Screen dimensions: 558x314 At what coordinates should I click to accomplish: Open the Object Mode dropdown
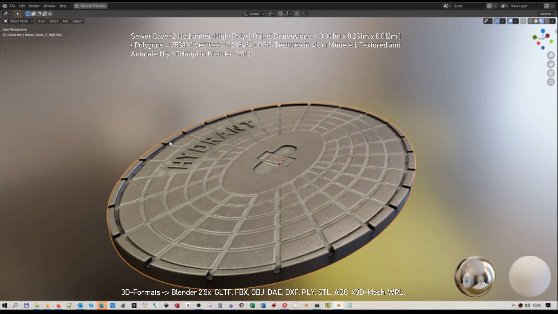pos(18,21)
